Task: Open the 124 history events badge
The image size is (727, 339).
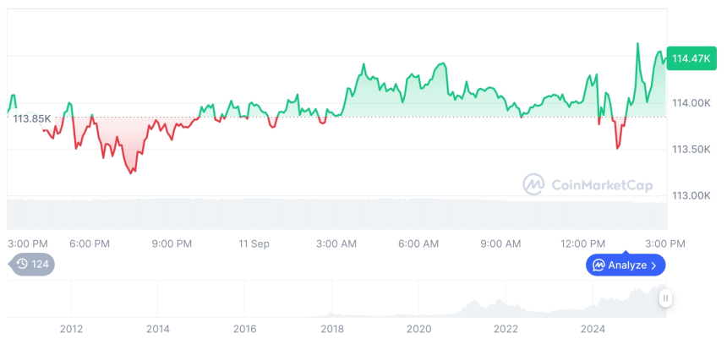Action: point(33,264)
